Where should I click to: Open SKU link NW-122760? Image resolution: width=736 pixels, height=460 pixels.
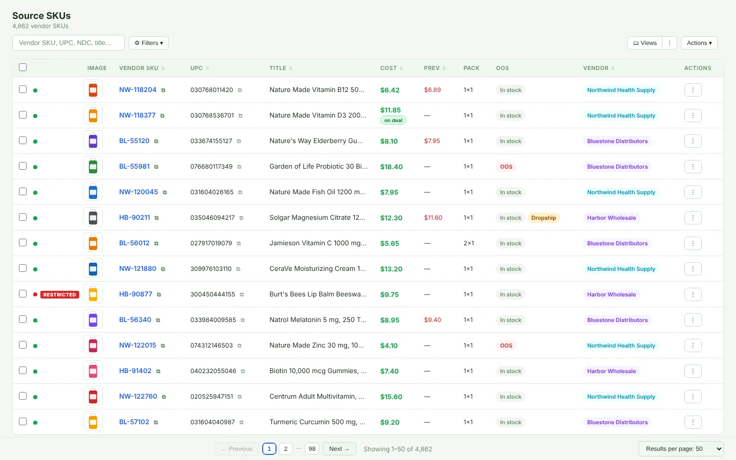pos(138,396)
